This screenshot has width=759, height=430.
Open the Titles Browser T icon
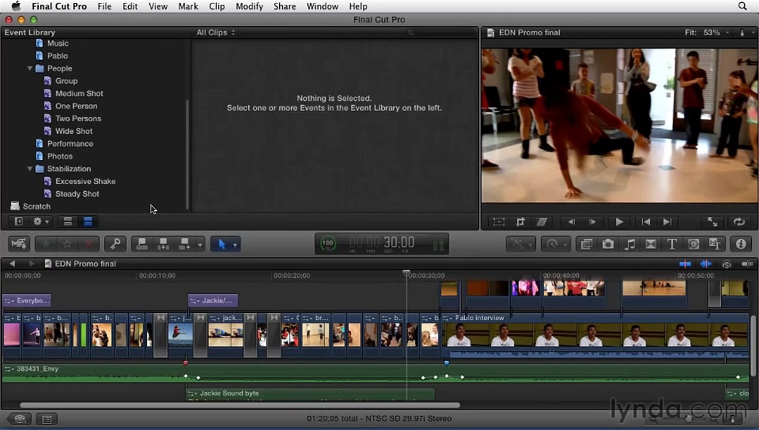[x=672, y=244]
